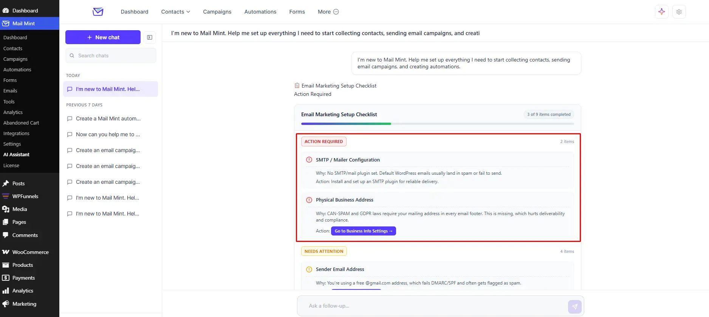Click the Mail Mint envelope logo
This screenshot has width=709, height=317.
98,12
